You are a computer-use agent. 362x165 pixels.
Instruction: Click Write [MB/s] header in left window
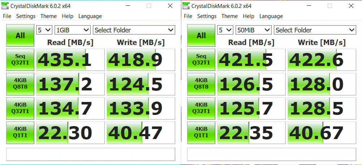coord(141,43)
